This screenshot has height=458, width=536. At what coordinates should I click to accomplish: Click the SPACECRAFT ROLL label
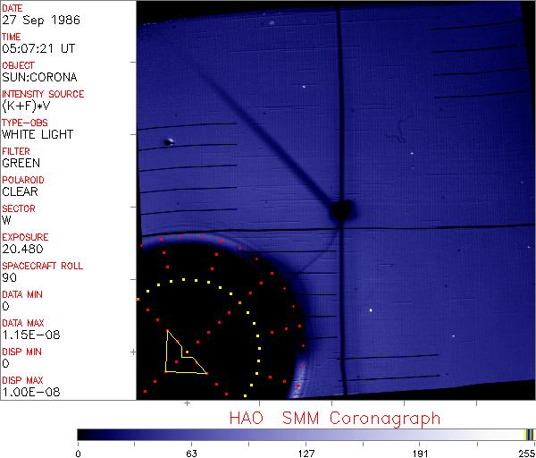pyautogui.click(x=41, y=266)
